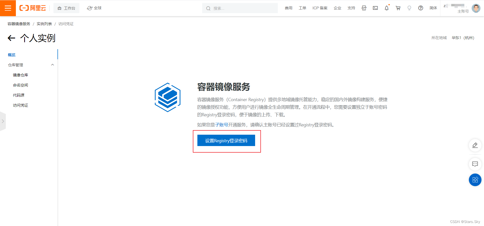Click the edit pencil floating icon
484x226 pixels.
tap(475, 145)
